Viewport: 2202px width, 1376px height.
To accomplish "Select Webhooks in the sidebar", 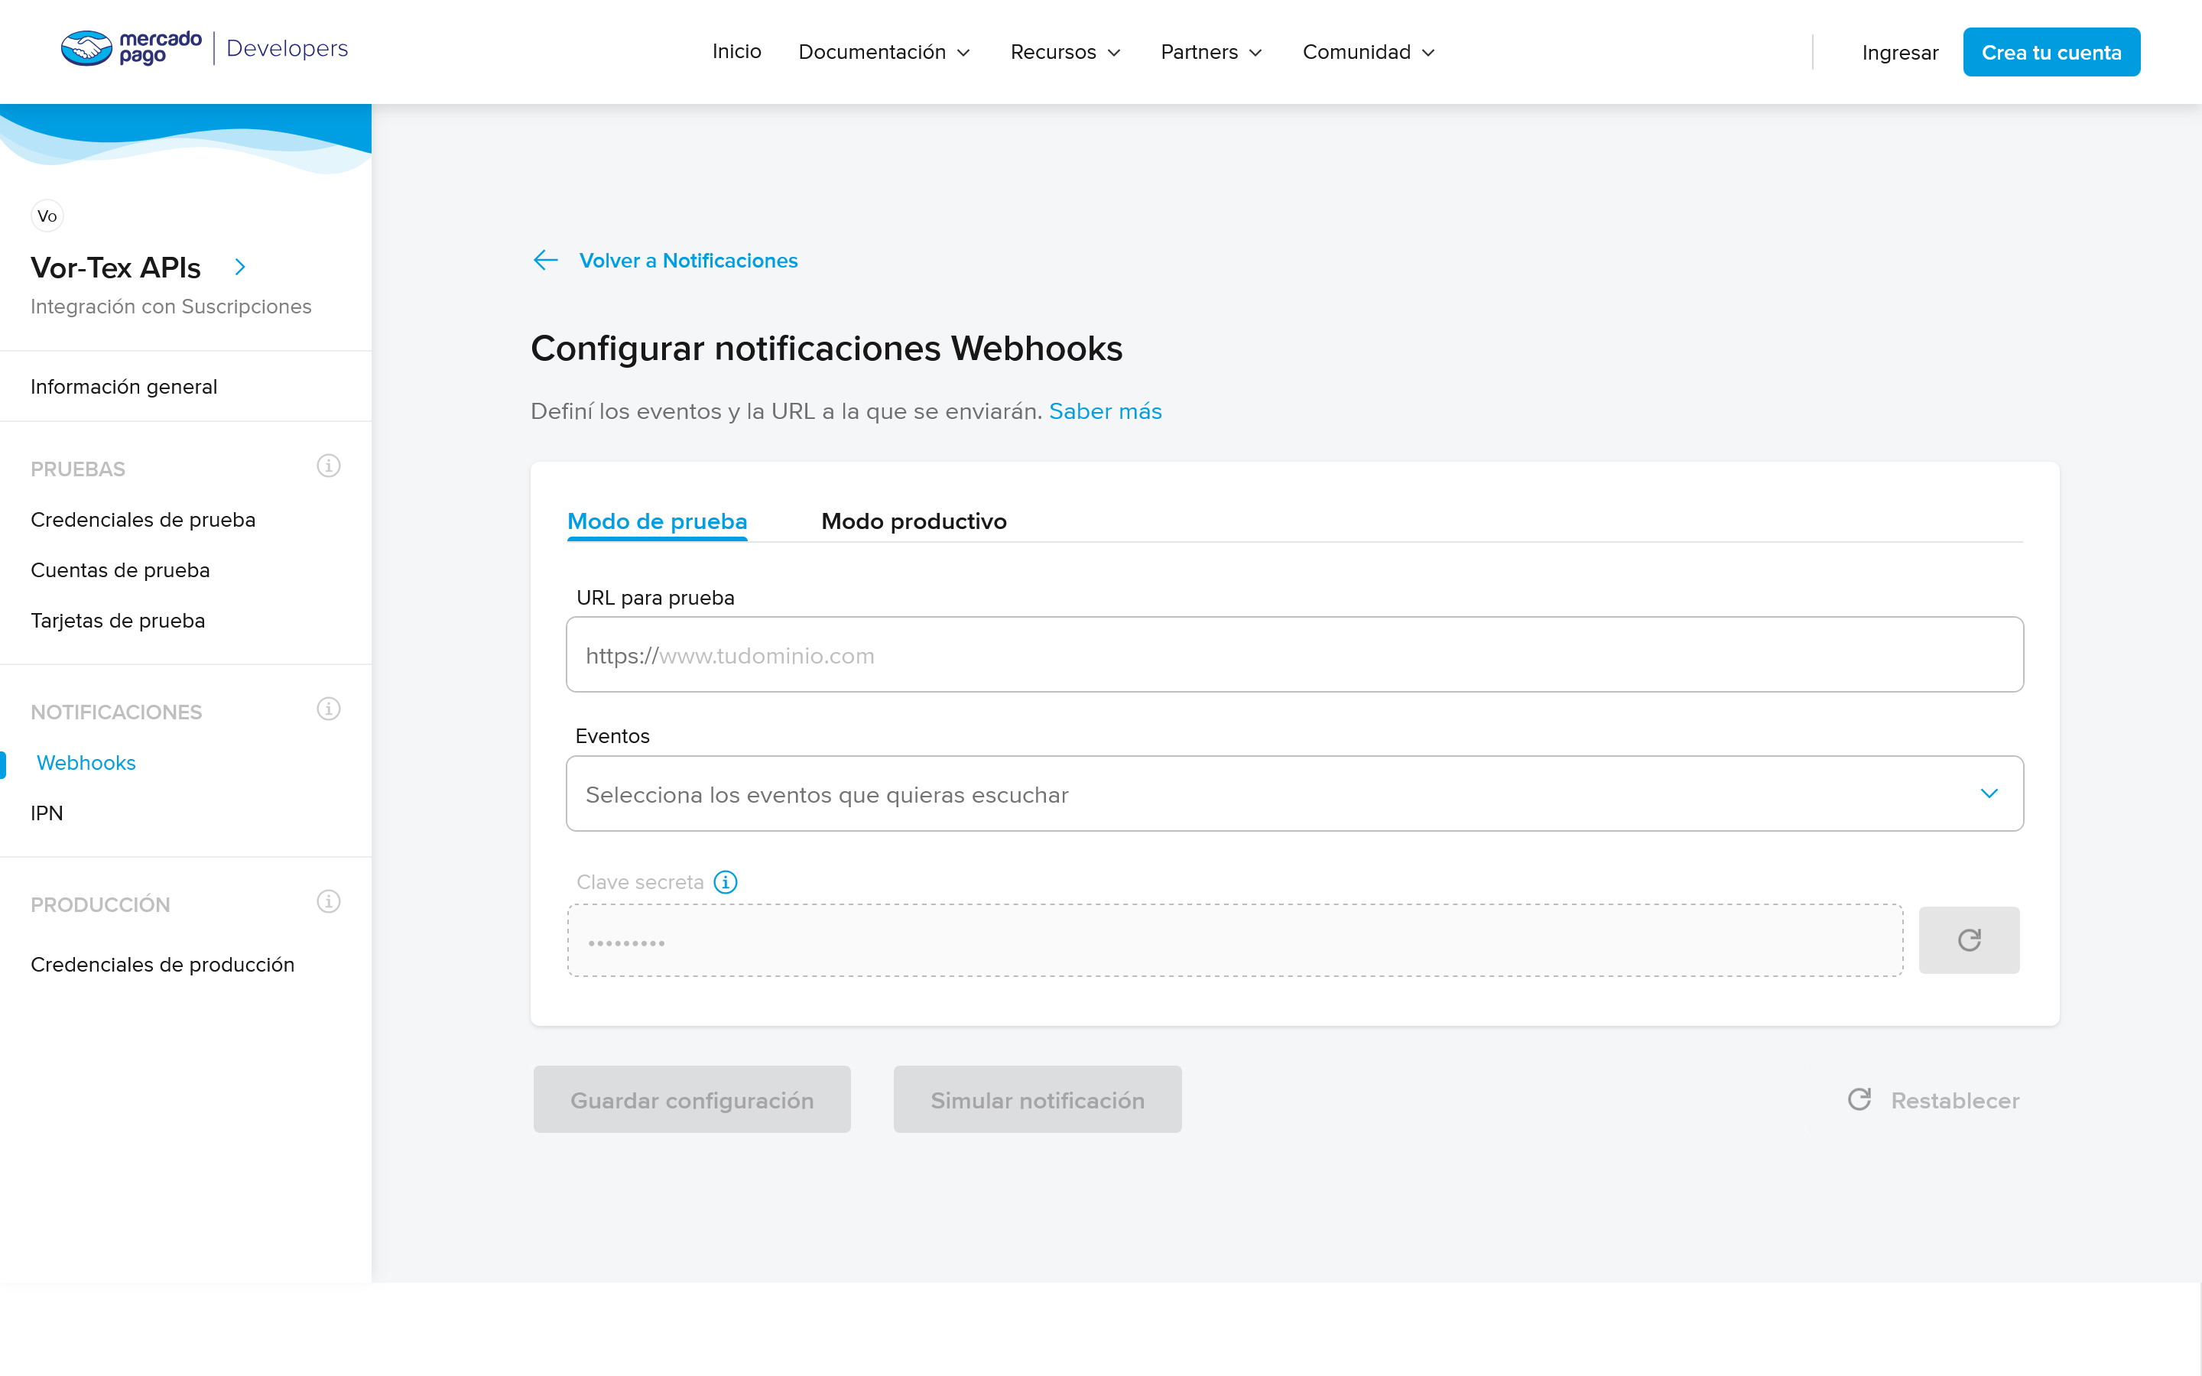I will tap(86, 763).
